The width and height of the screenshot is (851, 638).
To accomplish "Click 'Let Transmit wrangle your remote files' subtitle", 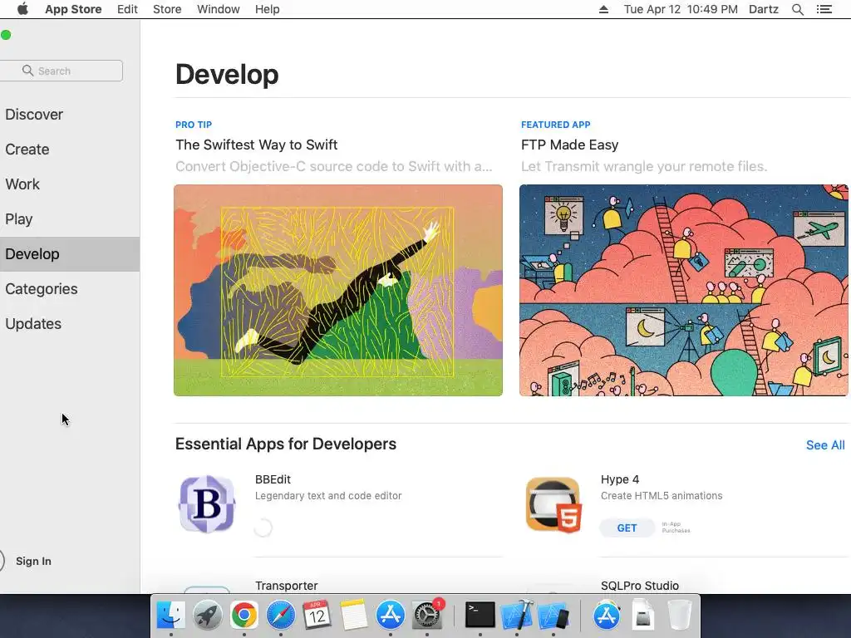I will (x=644, y=166).
